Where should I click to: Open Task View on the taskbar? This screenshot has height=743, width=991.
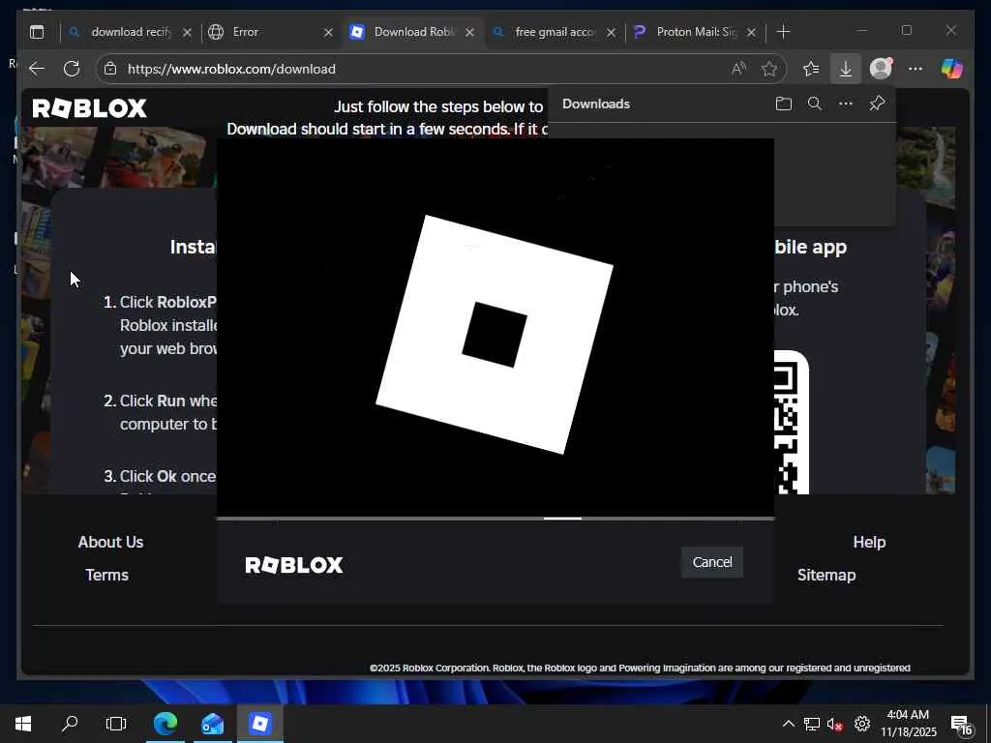(116, 724)
